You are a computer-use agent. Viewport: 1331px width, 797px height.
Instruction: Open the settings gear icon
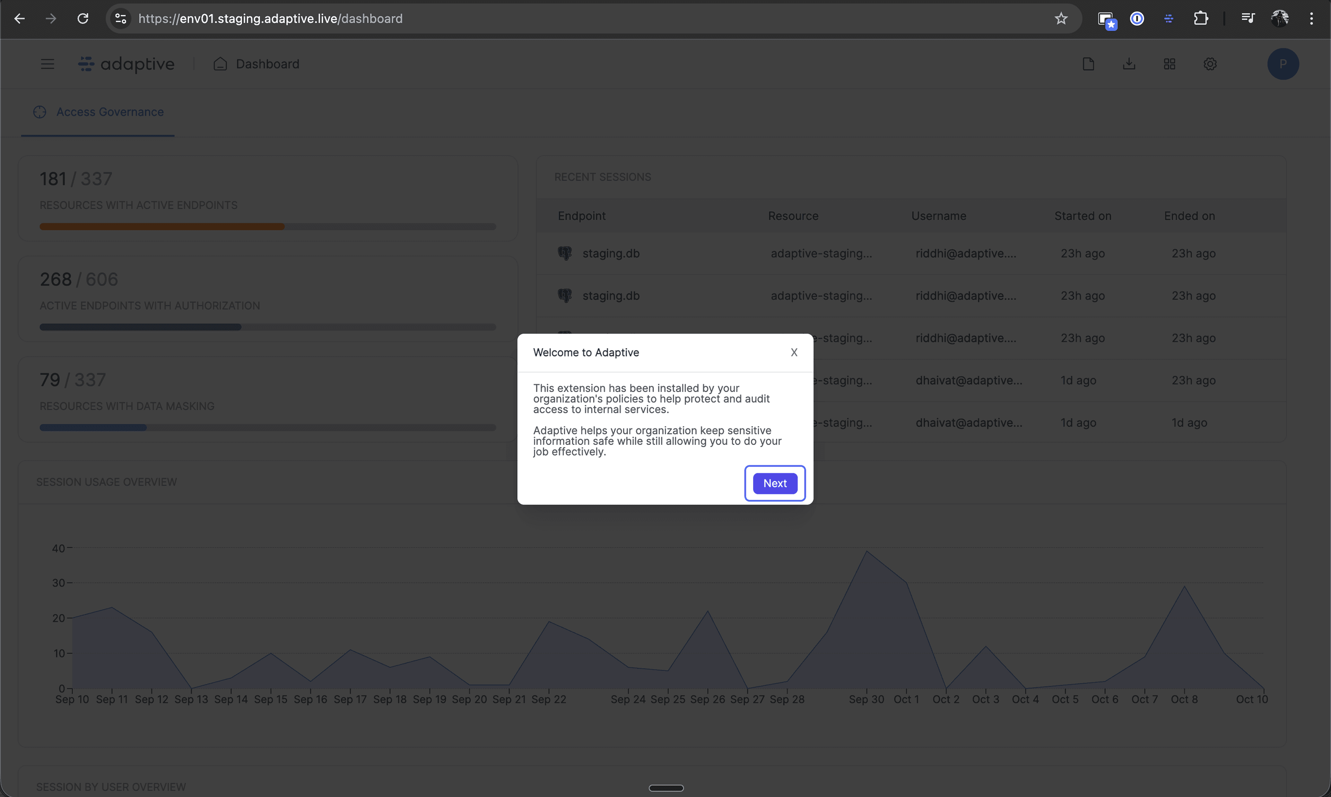(1210, 64)
